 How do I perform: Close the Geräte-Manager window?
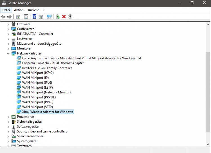click(x=205, y=3)
